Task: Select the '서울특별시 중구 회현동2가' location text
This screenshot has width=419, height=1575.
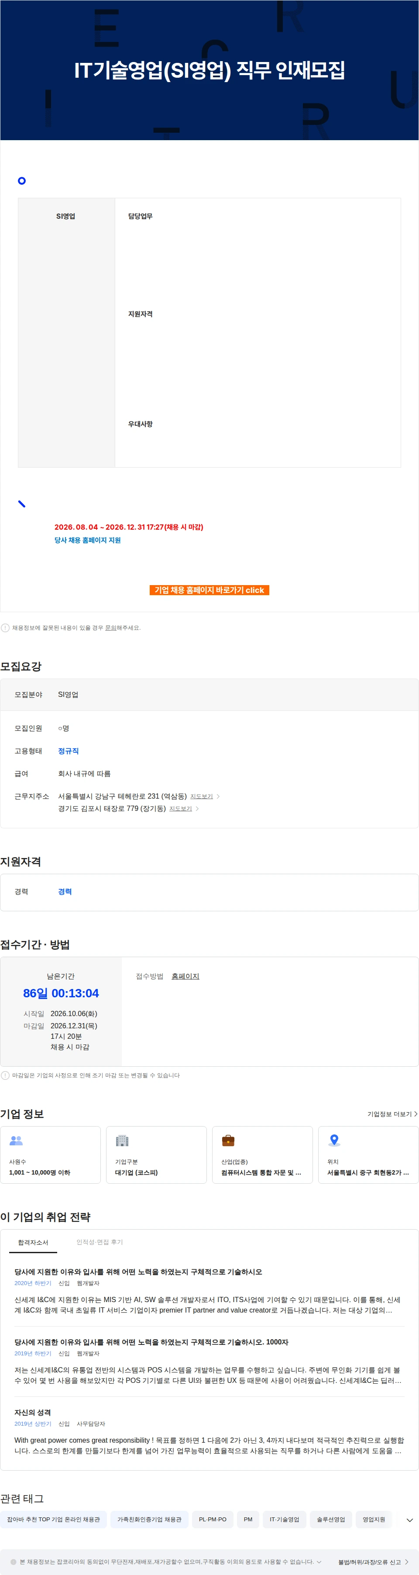Action: [367, 1173]
